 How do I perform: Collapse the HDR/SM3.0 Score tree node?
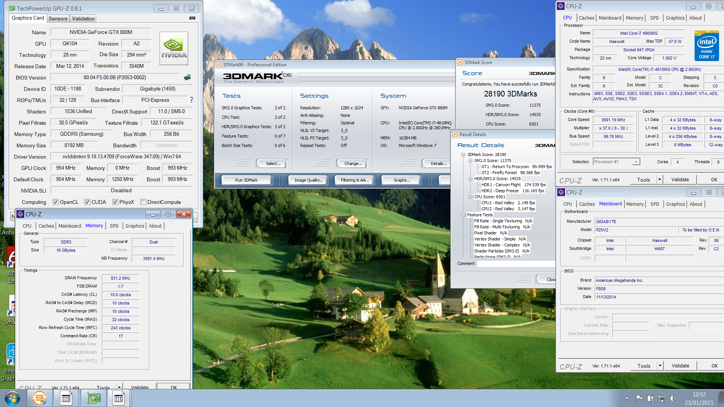click(471, 179)
